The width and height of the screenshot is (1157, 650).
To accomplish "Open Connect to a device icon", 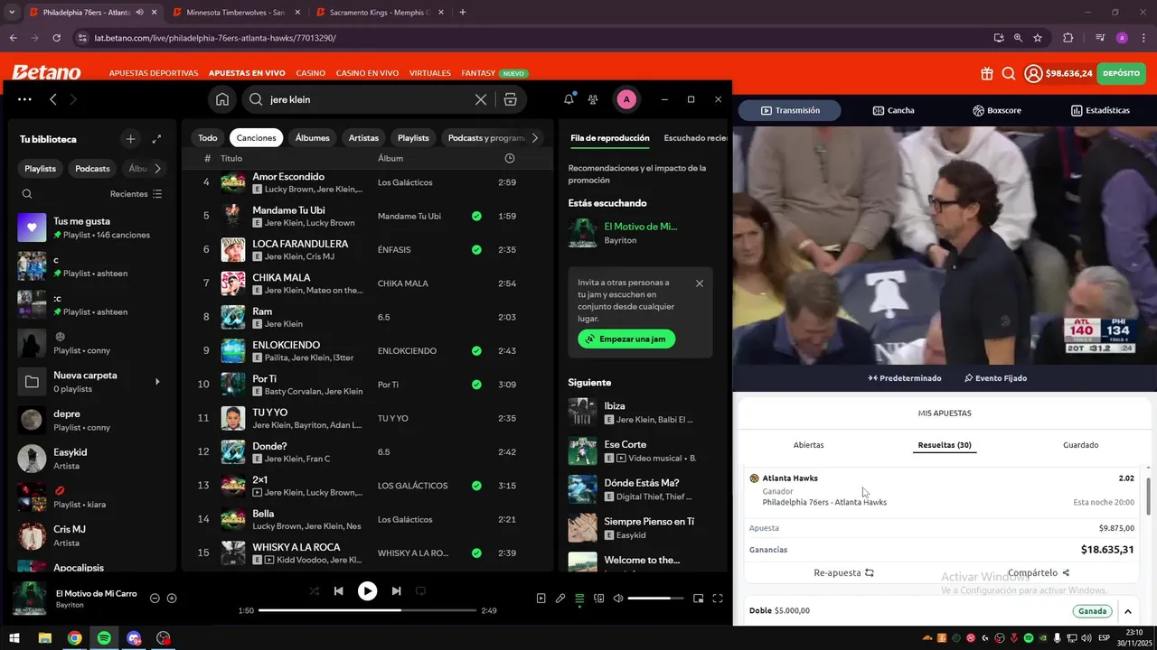I will tap(599, 598).
